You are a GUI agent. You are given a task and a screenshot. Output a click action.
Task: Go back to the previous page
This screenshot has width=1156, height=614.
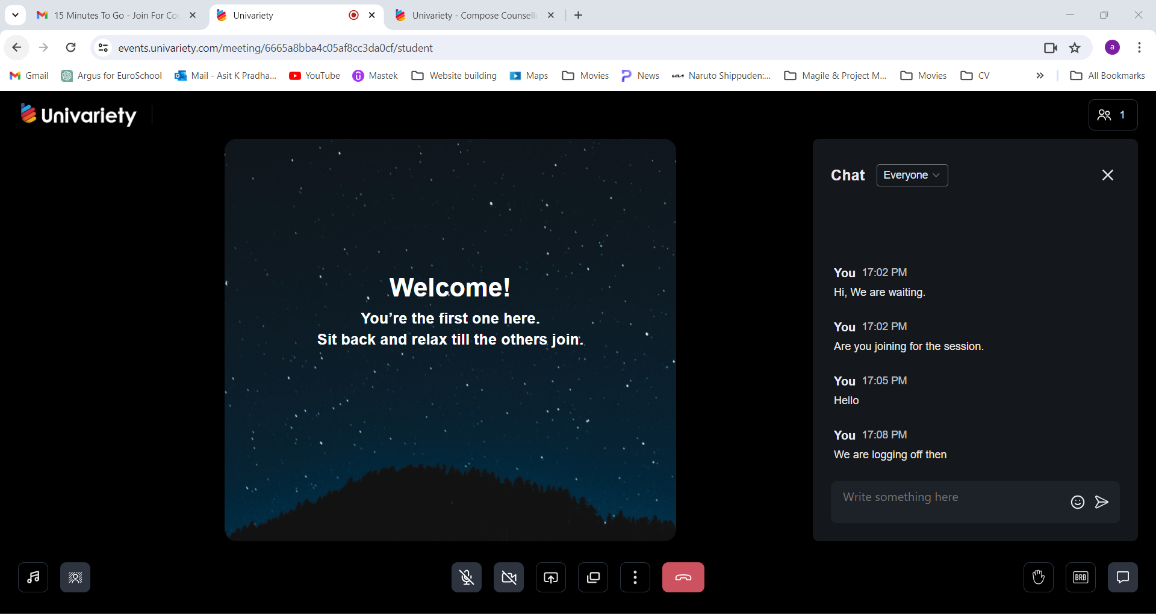17,48
